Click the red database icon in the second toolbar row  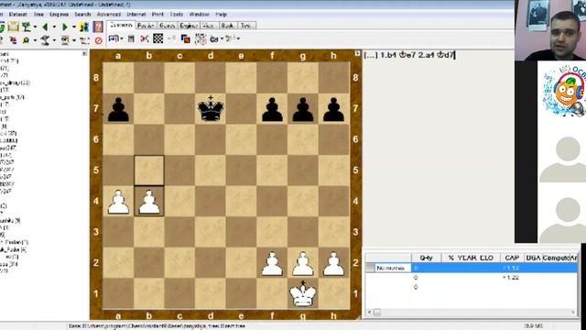coord(13,40)
